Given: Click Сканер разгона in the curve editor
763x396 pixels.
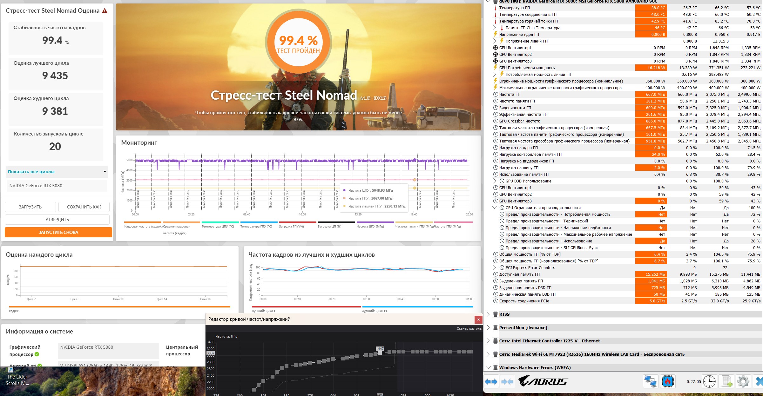Looking at the screenshot, I should coord(469,328).
